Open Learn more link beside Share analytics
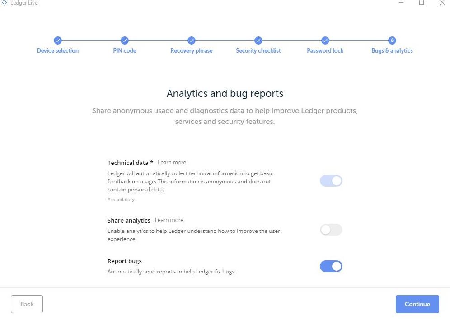The height and width of the screenshot is (319, 450). pos(169,220)
